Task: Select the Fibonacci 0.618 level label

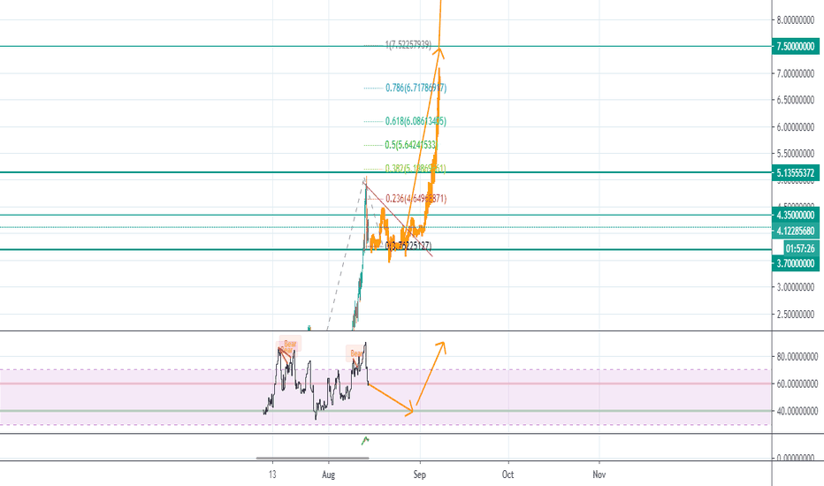Action: coord(416,121)
